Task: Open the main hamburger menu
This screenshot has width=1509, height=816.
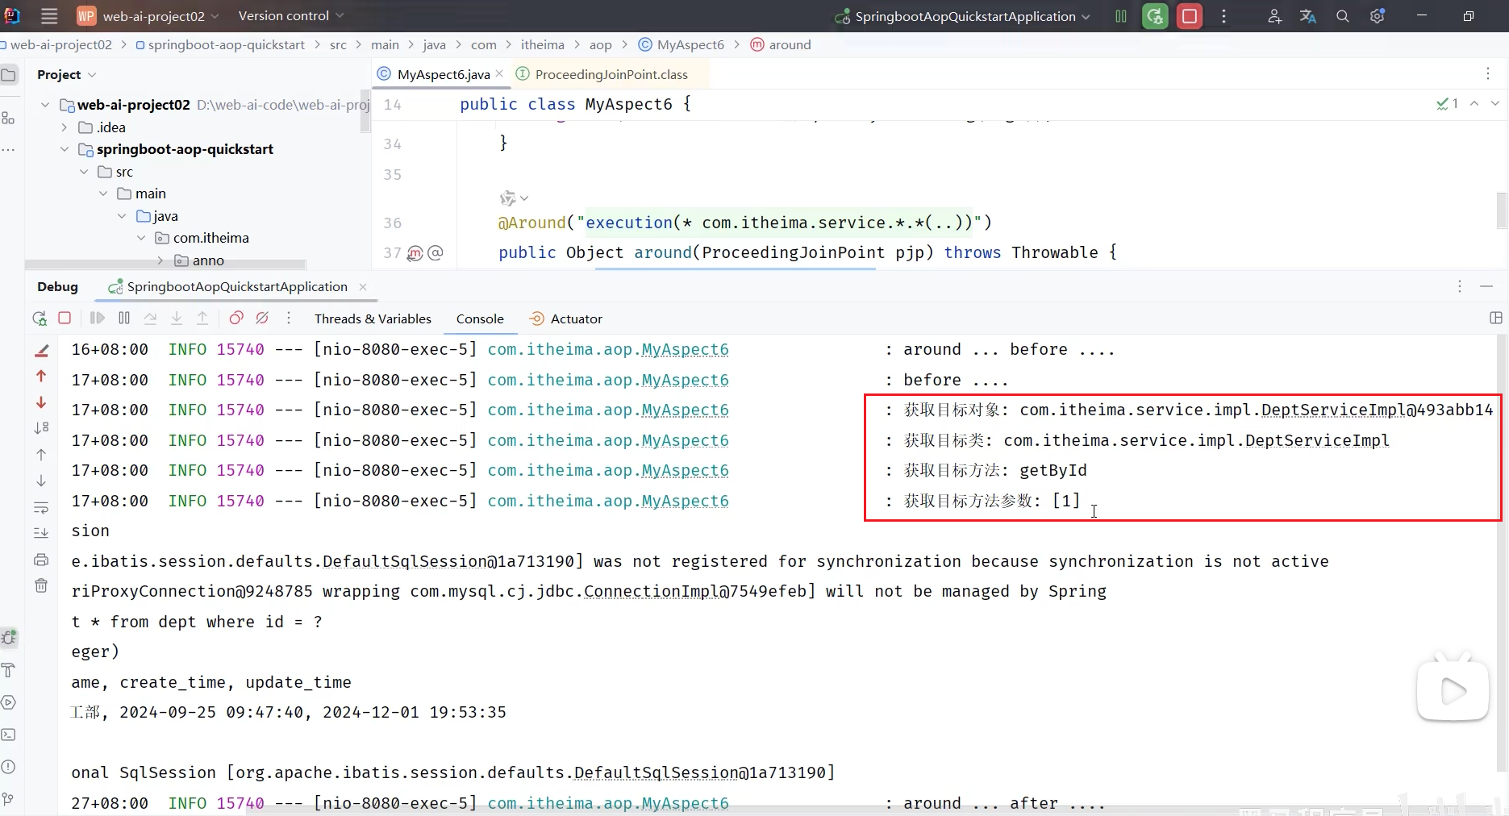Action: (x=49, y=16)
